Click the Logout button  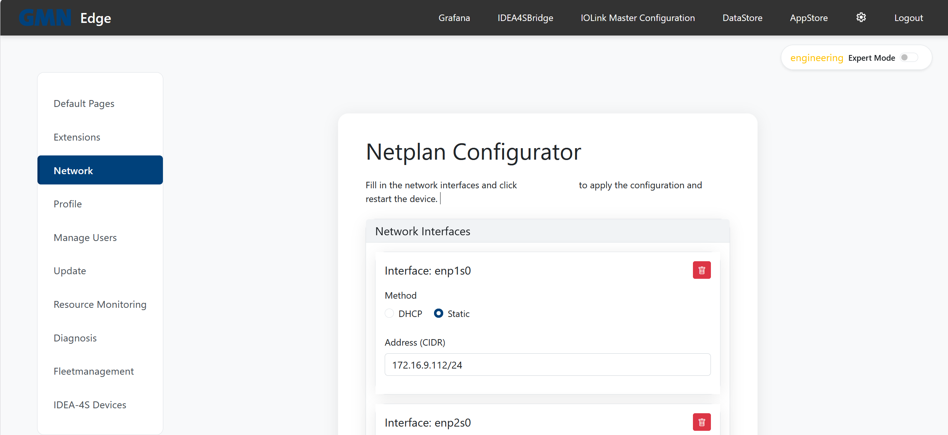click(x=908, y=18)
